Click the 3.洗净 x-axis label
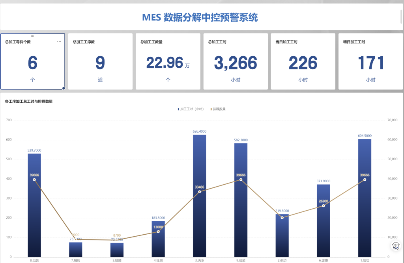The image size is (404, 263). tap(199, 260)
